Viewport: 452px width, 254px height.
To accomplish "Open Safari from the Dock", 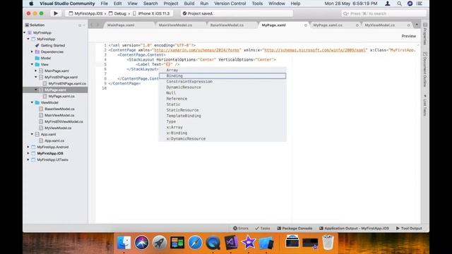I will coord(195,243).
